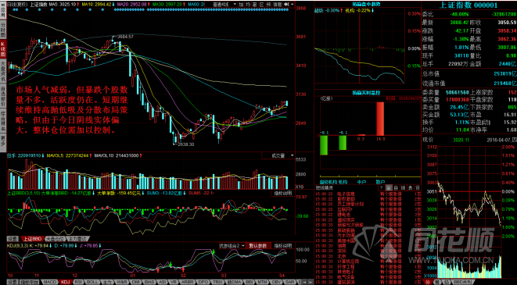This screenshot has height=285, width=517.
Task: Click the 区 range statistics icon
Action: pyautogui.click(x=262, y=5)
